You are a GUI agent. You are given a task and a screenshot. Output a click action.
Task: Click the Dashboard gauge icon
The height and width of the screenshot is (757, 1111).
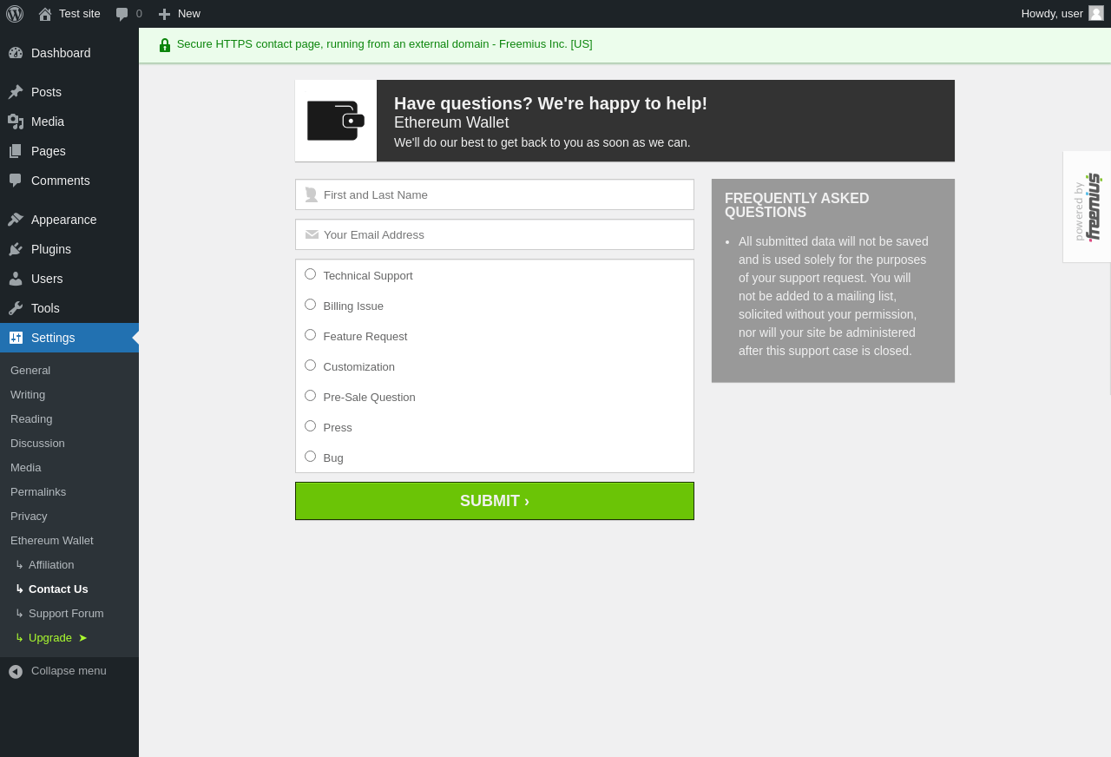click(x=16, y=53)
